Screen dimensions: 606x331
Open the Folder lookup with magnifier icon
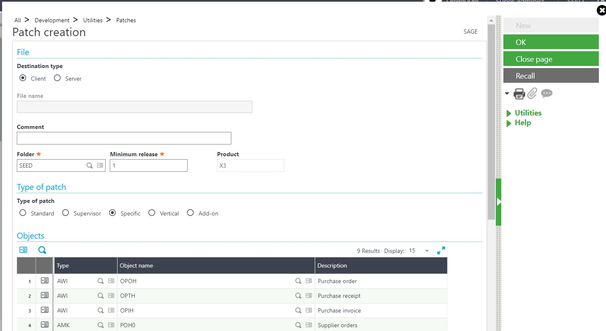pyautogui.click(x=89, y=165)
